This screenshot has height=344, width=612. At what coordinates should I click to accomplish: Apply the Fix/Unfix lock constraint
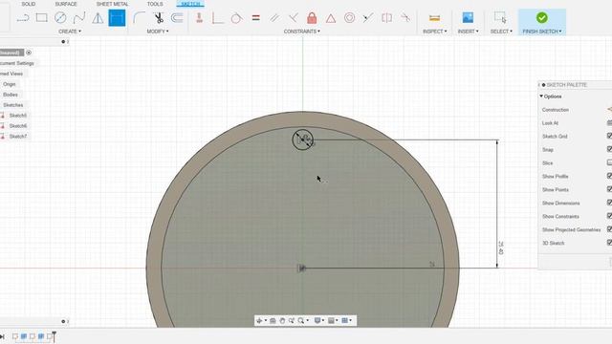click(312, 17)
